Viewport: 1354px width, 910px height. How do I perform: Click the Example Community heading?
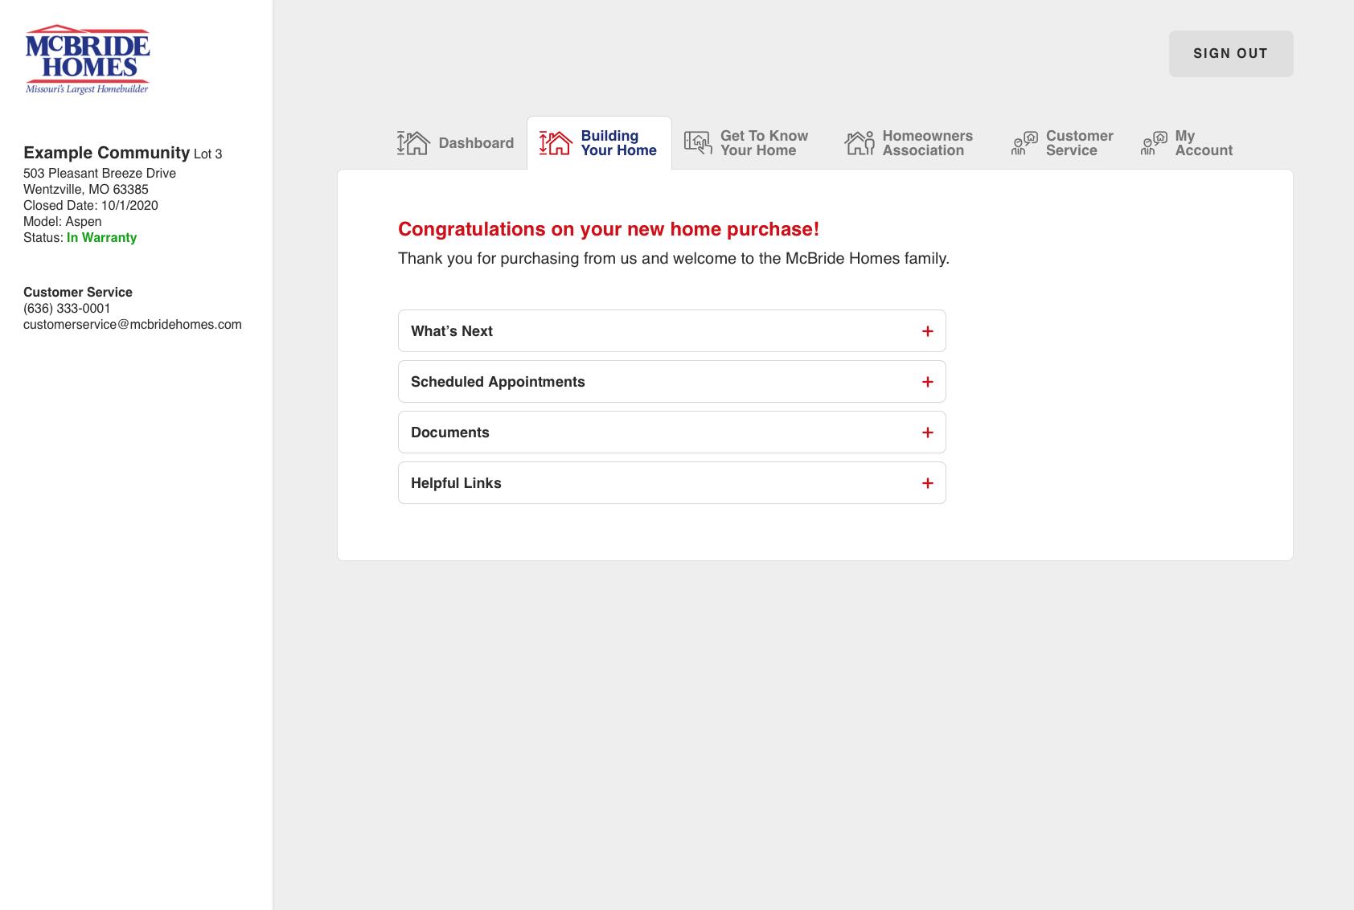coord(106,153)
